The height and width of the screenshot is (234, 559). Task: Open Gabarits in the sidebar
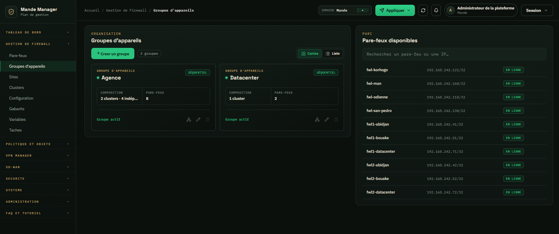click(x=38, y=109)
